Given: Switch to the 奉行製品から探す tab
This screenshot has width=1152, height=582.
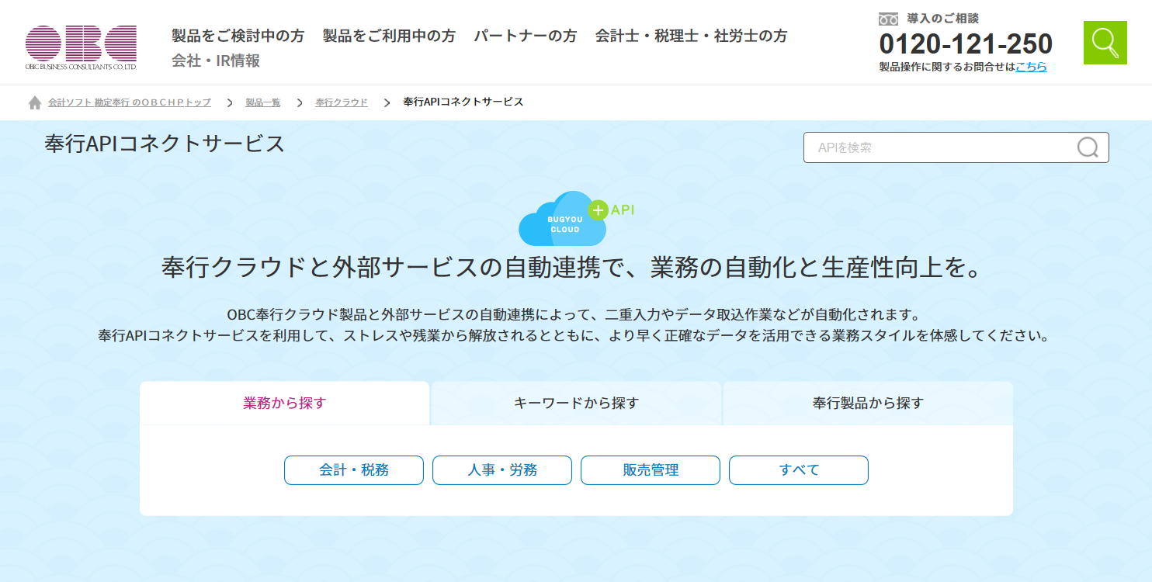Looking at the screenshot, I should coord(868,403).
